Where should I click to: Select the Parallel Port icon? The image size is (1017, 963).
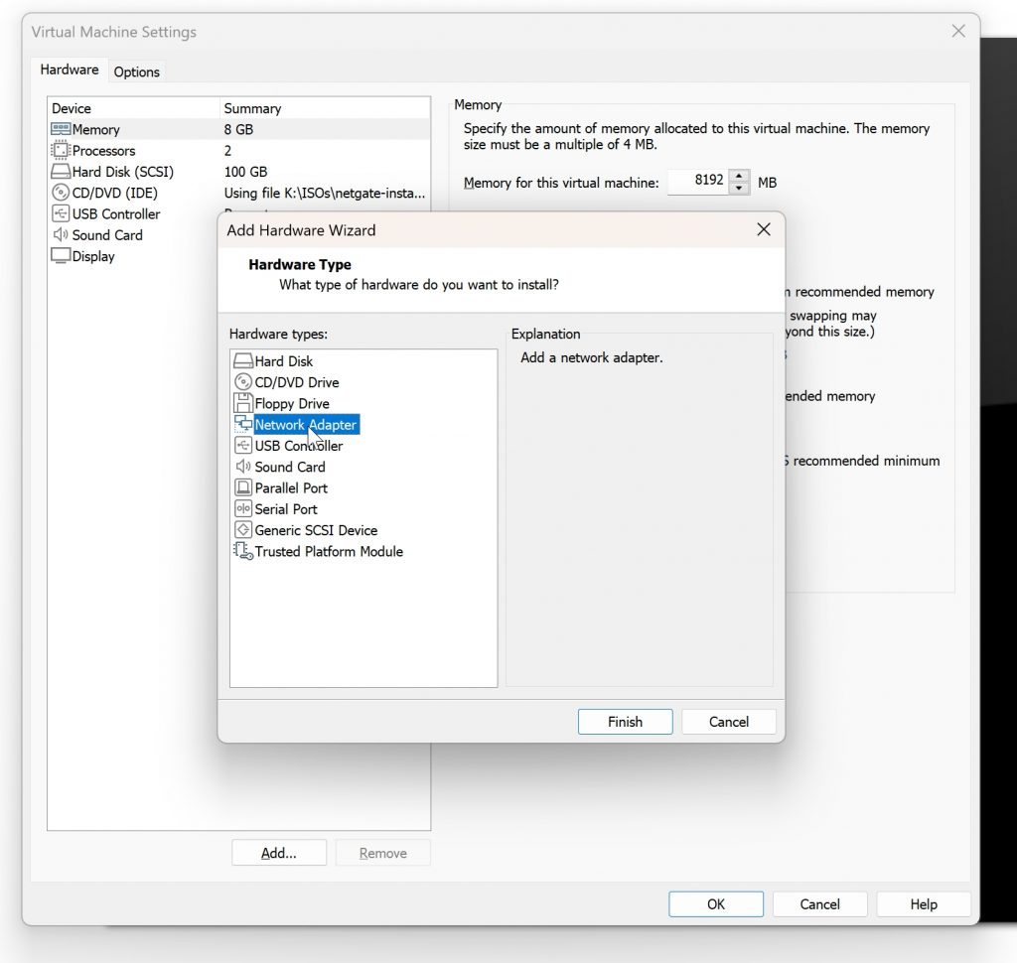pos(242,487)
